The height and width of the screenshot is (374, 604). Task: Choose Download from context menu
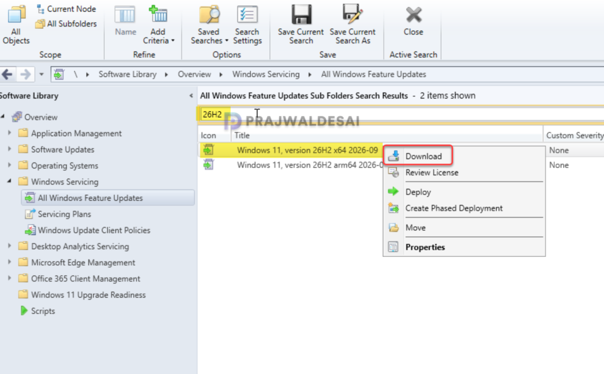(418, 156)
